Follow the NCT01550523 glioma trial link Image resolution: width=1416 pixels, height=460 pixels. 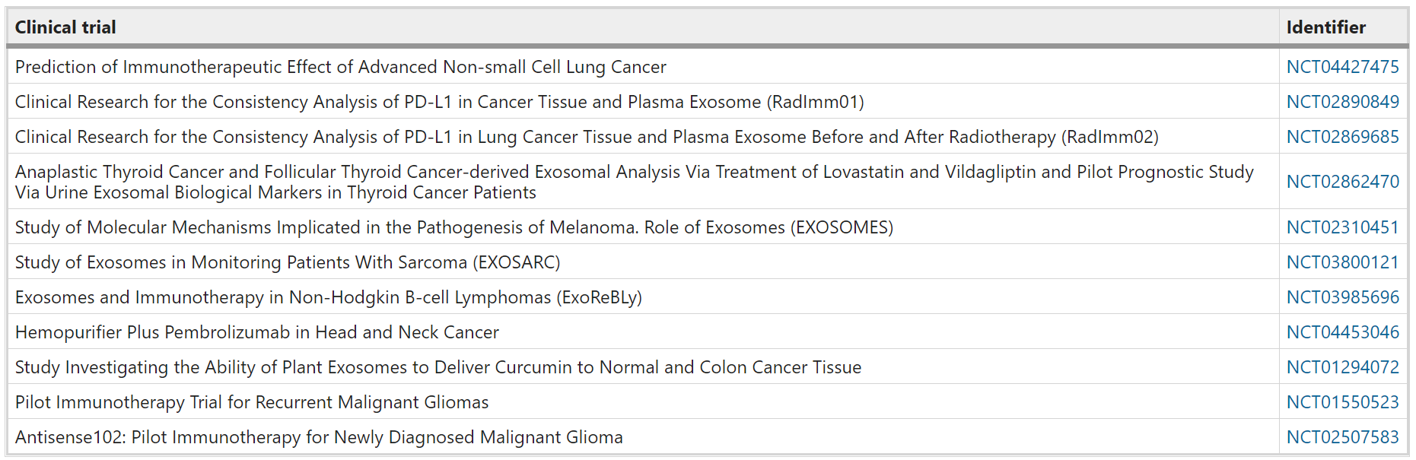1342,402
